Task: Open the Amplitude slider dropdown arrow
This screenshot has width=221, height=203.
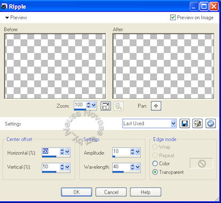Action: pyautogui.click(x=138, y=152)
